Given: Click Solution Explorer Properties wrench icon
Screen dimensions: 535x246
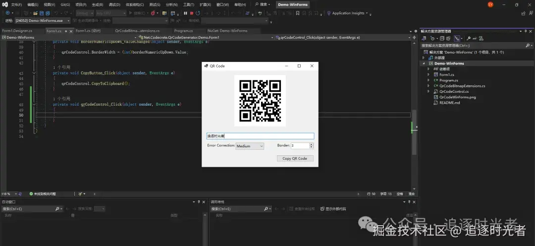Looking at the screenshot, I should tap(469, 38).
